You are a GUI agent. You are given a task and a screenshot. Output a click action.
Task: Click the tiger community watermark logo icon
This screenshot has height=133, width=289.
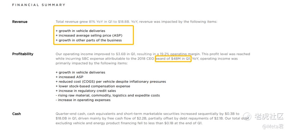[x=247, y=116]
